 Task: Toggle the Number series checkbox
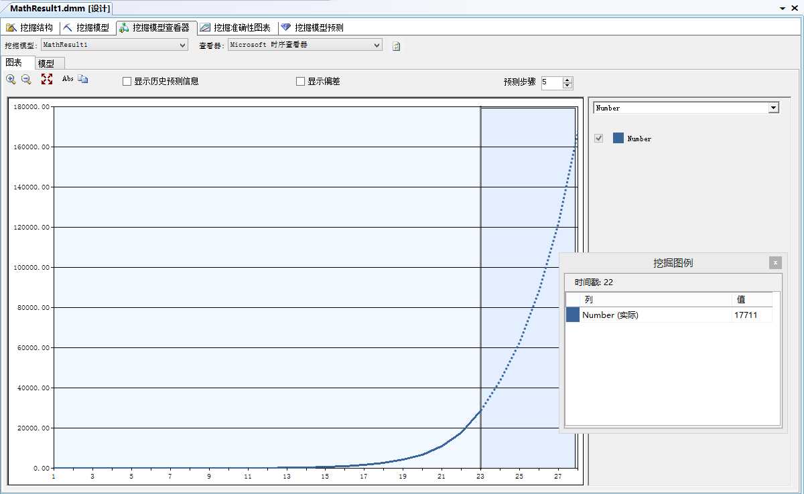click(598, 139)
